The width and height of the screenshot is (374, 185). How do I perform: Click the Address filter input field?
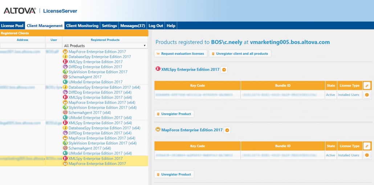pyautogui.click(x=23, y=46)
